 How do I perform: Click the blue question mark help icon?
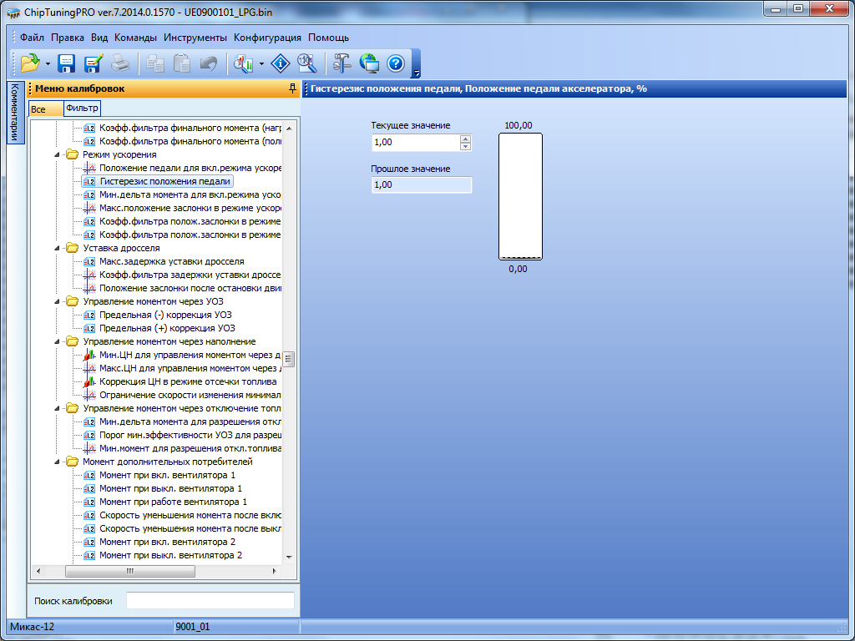[396, 63]
